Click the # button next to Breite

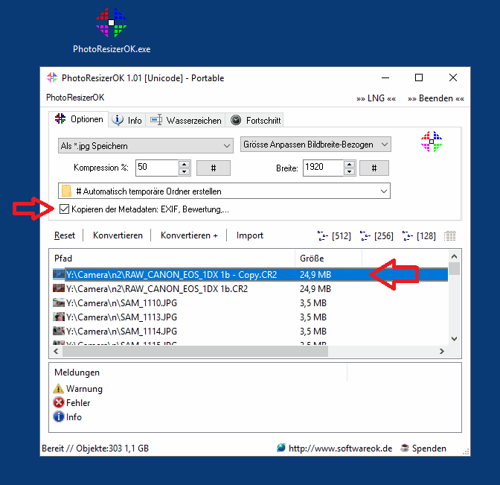tap(374, 168)
